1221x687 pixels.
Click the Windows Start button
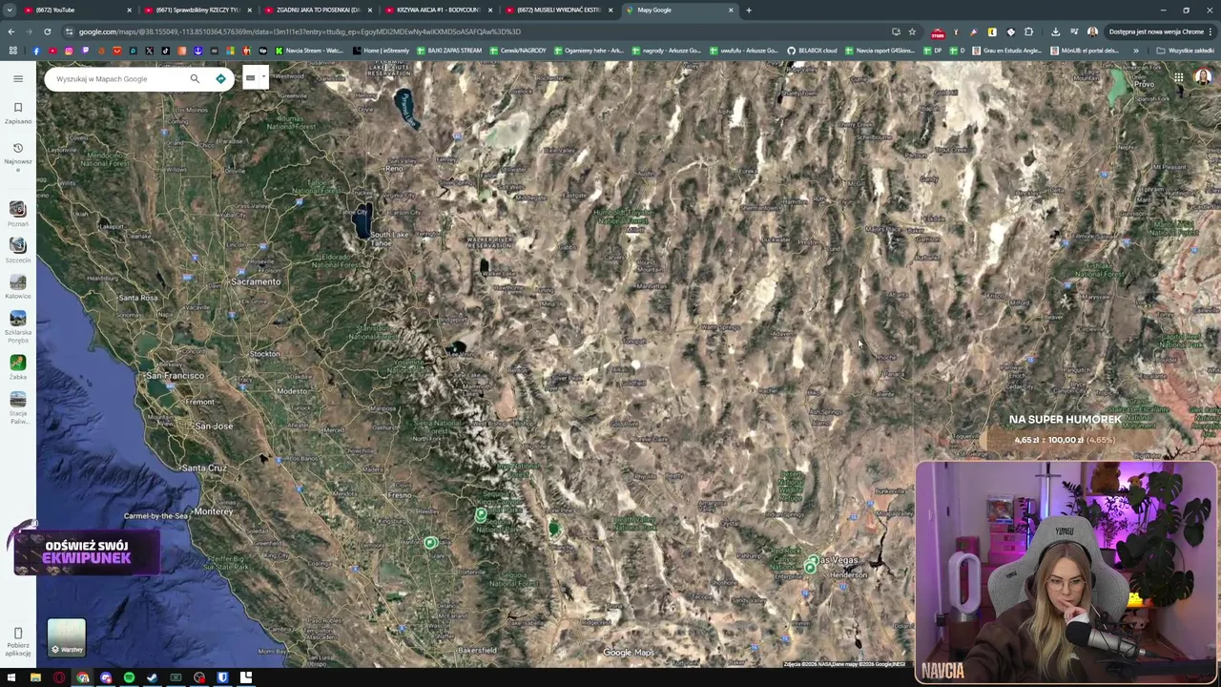pos(12,677)
